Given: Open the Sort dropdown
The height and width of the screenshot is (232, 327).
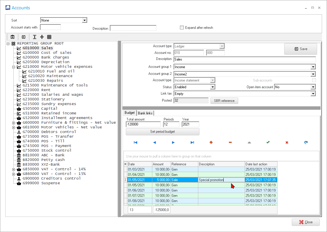Looking at the screenshot, I should [84, 20].
